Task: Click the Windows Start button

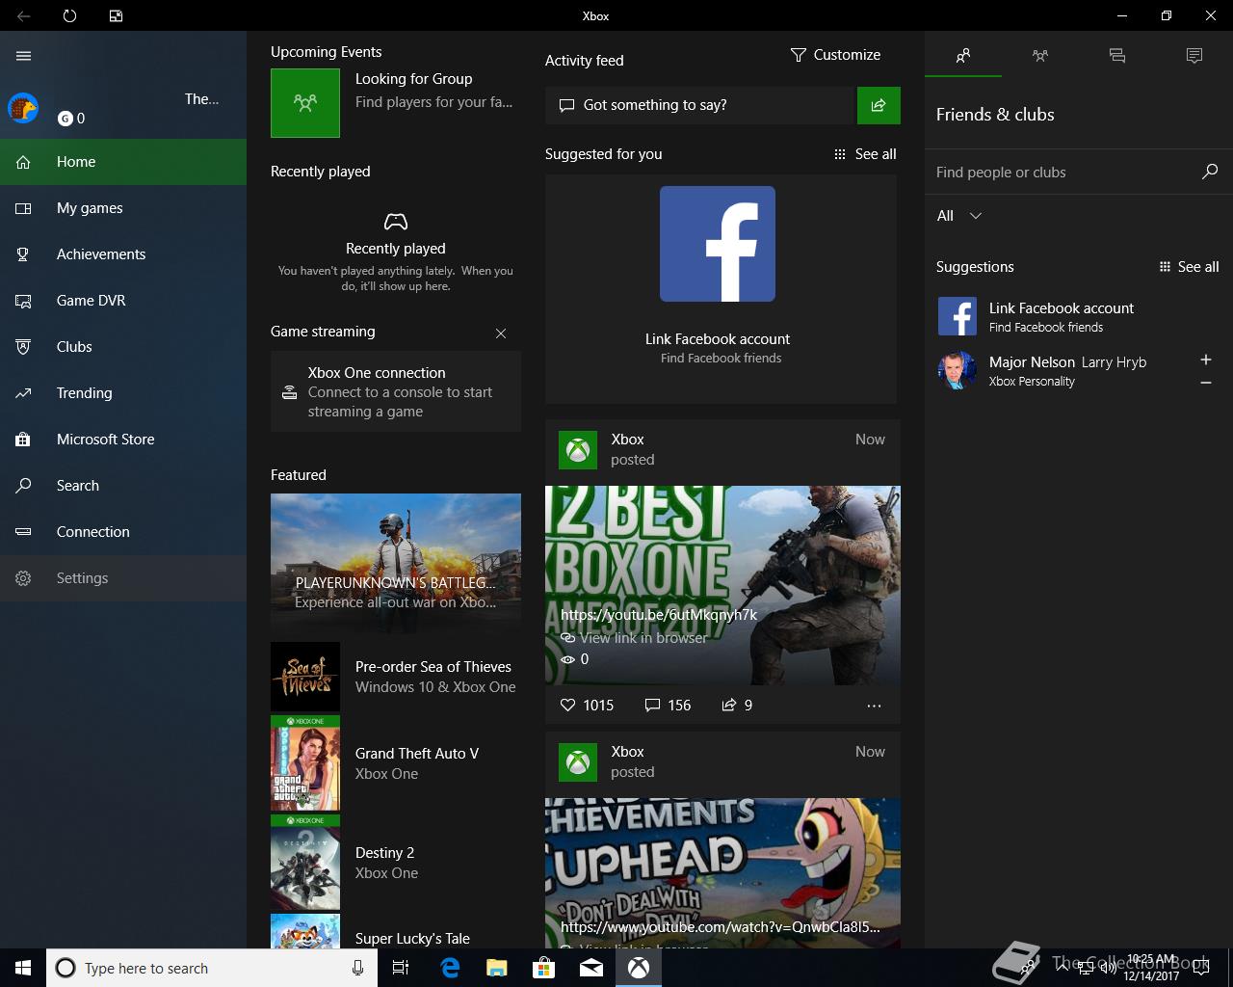Action: click(23, 968)
